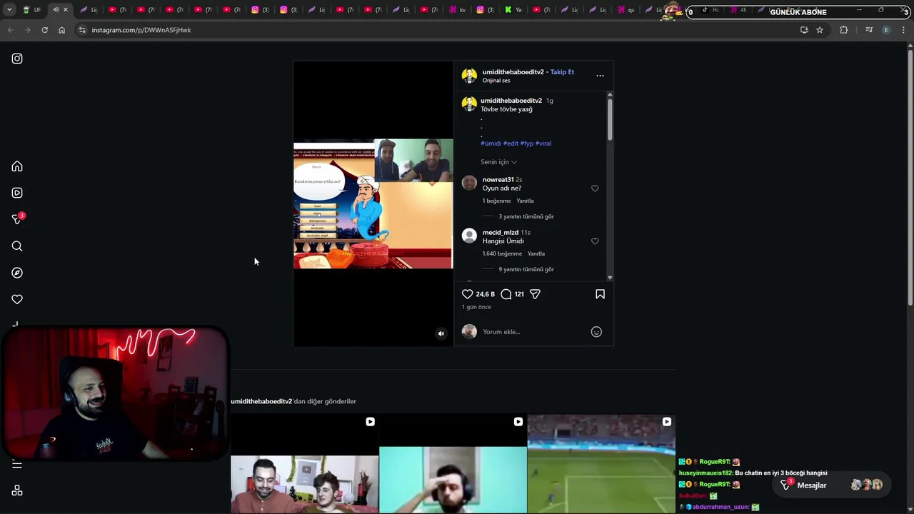Open comments via speech bubble icon
914x514 pixels.
506,294
